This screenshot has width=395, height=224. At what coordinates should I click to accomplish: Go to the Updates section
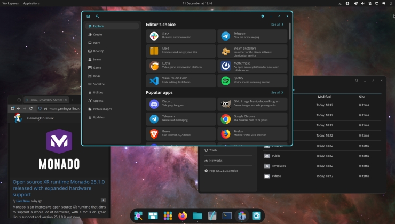point(98,117)
